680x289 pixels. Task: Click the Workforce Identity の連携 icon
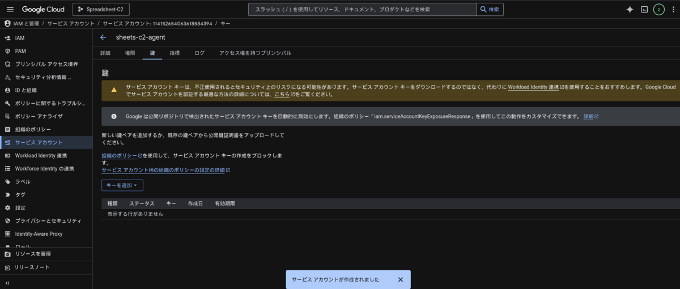click(7, 168)
